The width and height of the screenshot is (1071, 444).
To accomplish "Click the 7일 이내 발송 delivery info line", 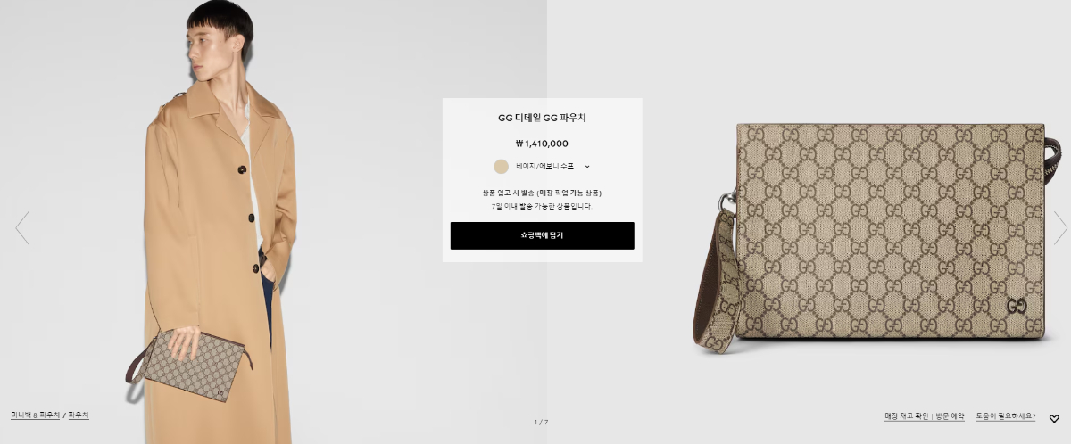I will click(x=542, y=206).
